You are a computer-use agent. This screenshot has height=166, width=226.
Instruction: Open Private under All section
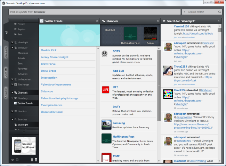[x=21, y=24]
